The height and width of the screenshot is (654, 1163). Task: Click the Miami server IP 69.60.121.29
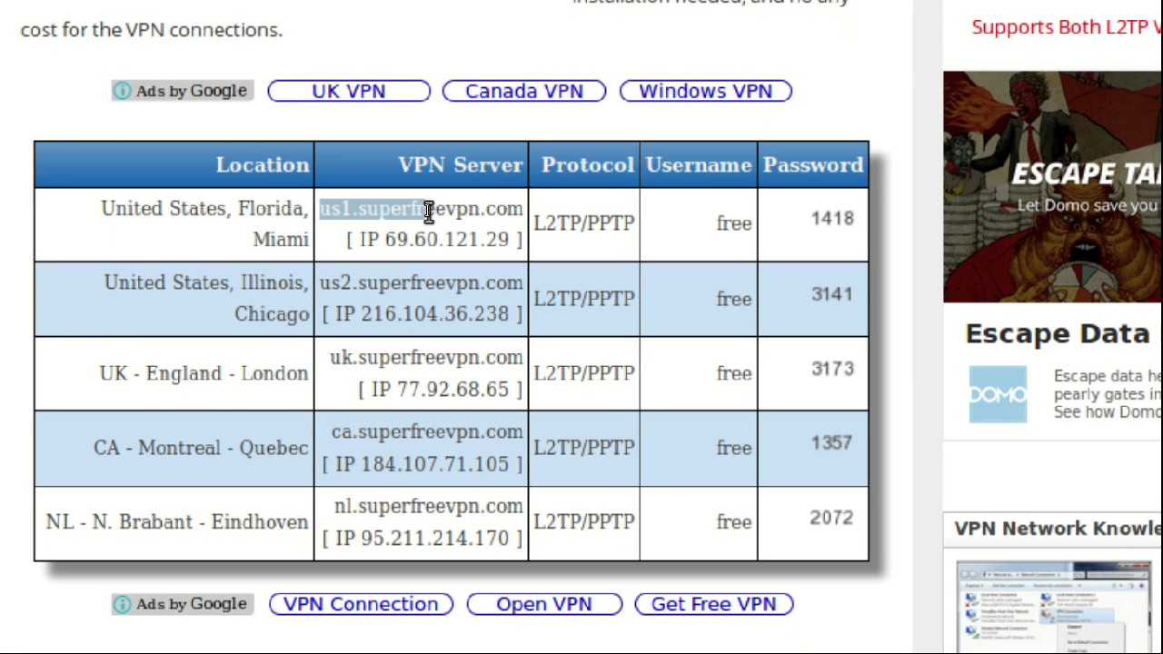(x=434, y=240)
